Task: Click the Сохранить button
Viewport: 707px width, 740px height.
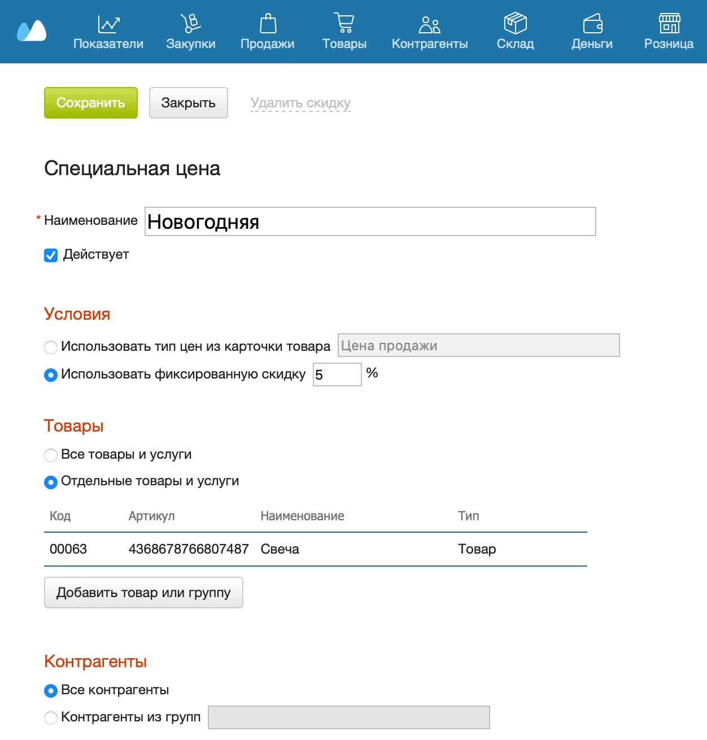Action: pos(90,103)
